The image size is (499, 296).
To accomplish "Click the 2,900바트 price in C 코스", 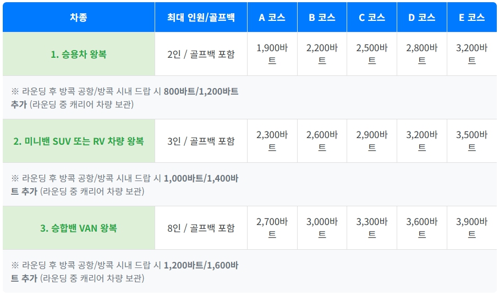I will pos(372,141).
